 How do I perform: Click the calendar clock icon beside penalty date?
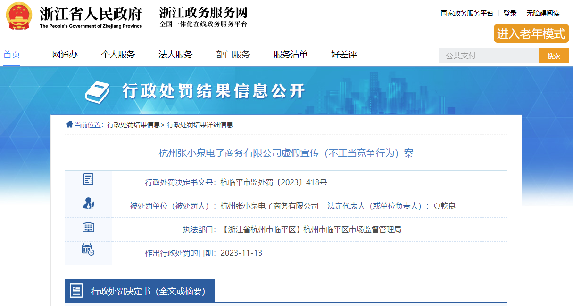[88, 250]
